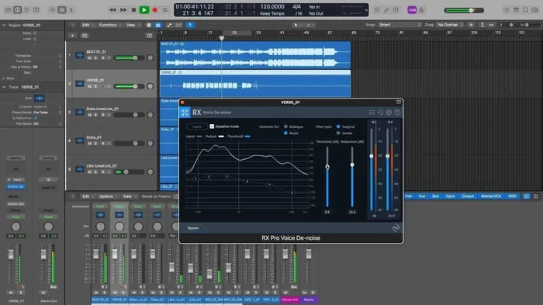543x305 pixels.
Task: Select the Music optimize radio button
Action: (x=285, y=133)
